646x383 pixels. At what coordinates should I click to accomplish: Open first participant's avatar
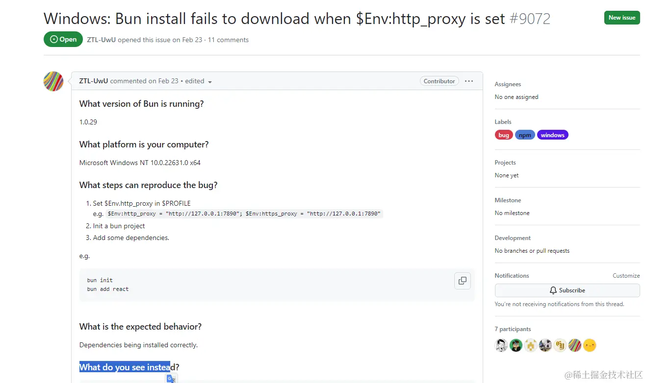[501, 345]
